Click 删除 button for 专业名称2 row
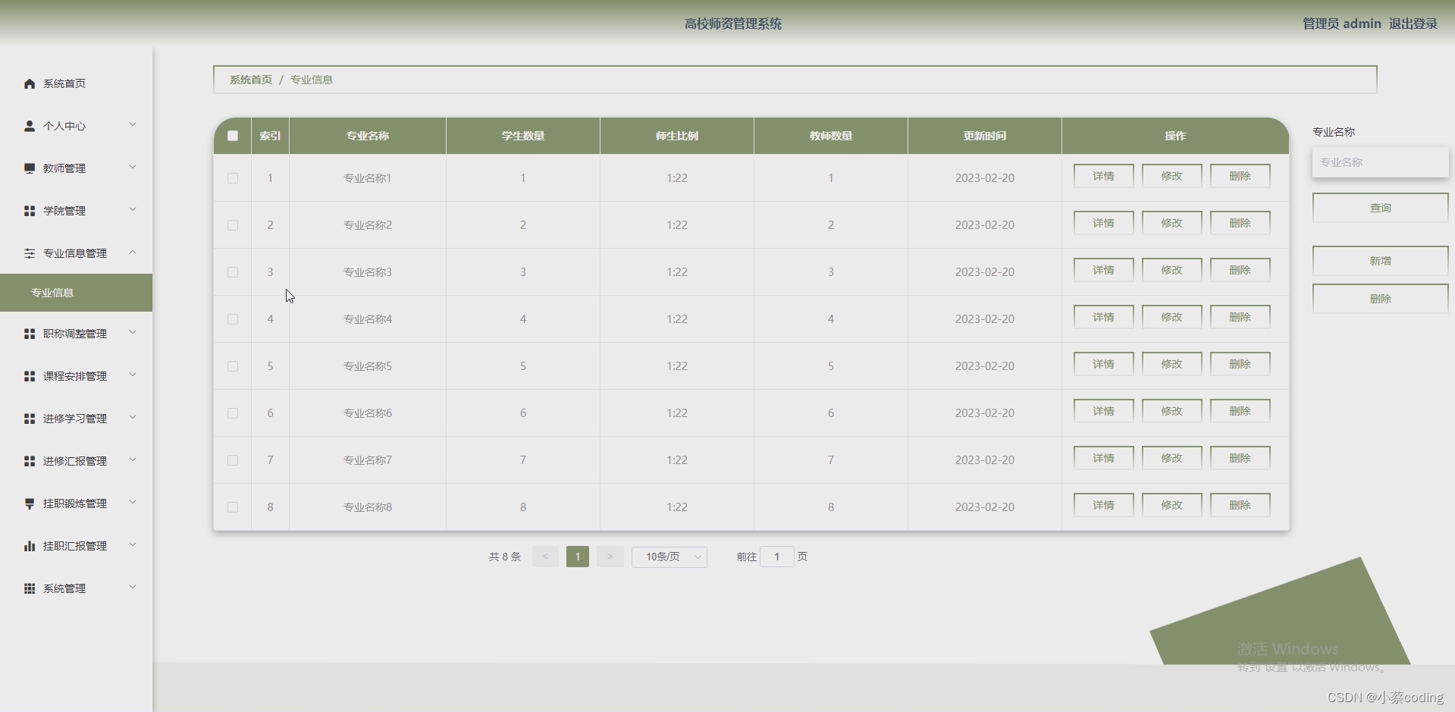This screenshot has width=1455, height=712. pos(1240,223)
